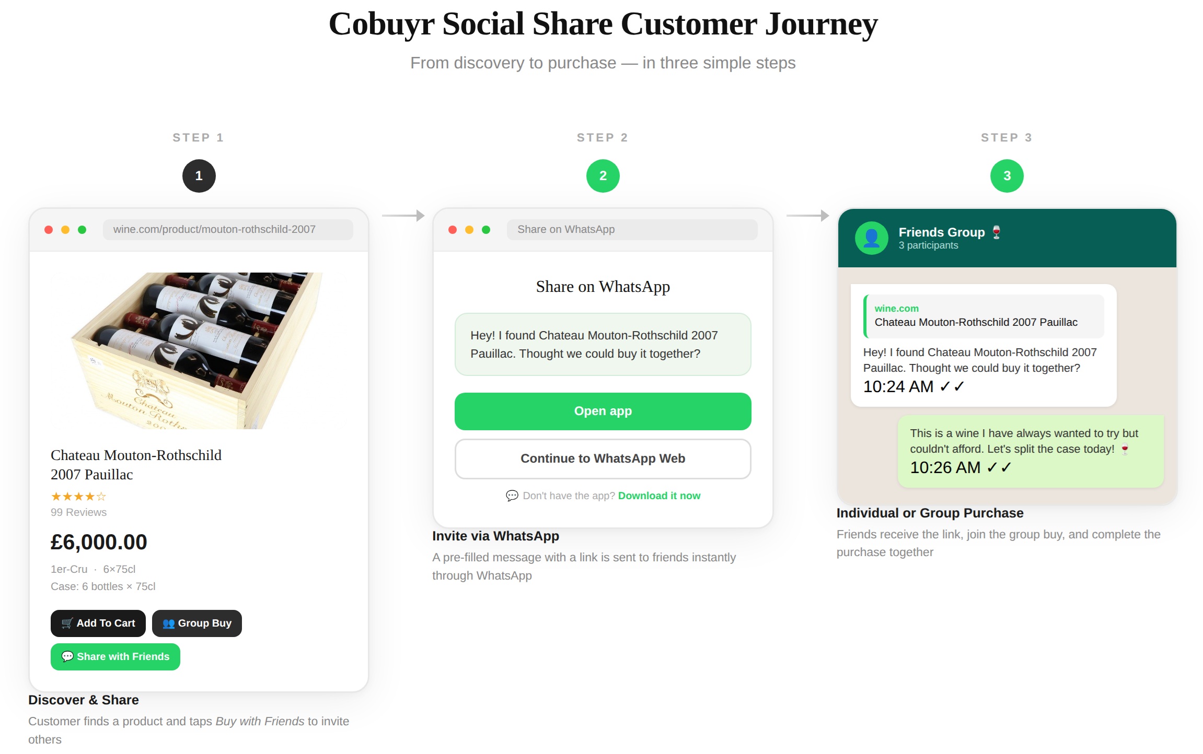Click the star rating below product title
The height and width of the screenshot is (754, 1203).
click(78, 497)
